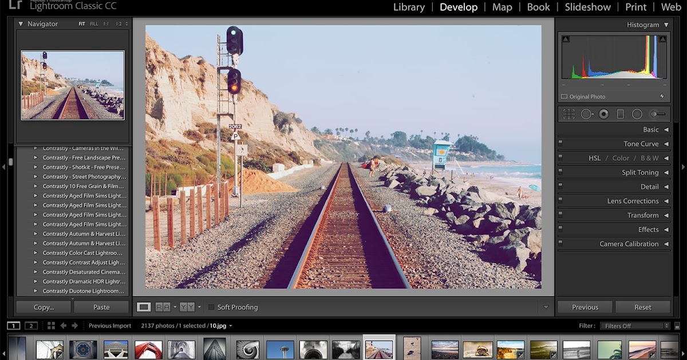Collapse the Navigator panel
The width and height of the screenshot is (687, 360).
click(21, 24)
